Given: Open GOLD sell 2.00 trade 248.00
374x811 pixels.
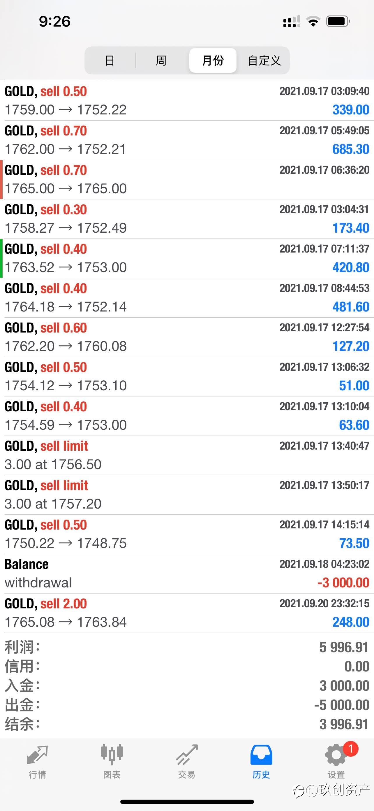Looking at the screenshot, I should pos(187,613).
